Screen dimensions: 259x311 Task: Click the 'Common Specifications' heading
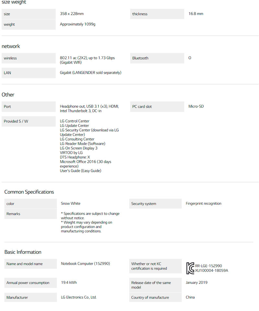[x=29, y=192]
